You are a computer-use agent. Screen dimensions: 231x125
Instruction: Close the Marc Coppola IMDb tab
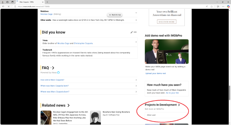43,2
